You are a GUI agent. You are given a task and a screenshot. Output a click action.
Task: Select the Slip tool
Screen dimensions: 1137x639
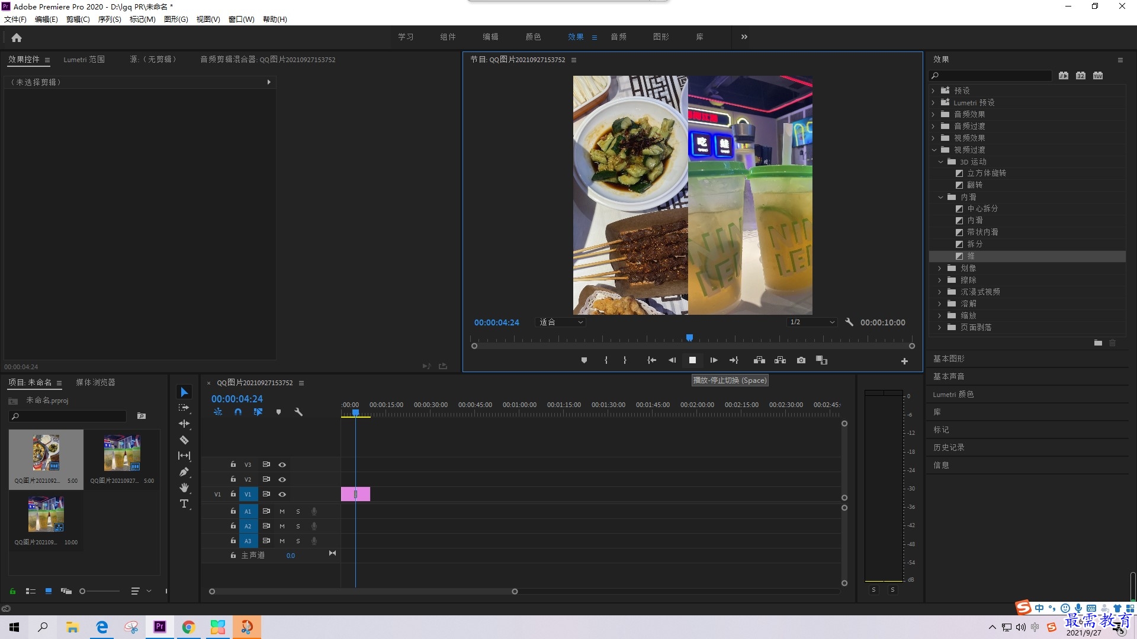coord(184,456)
